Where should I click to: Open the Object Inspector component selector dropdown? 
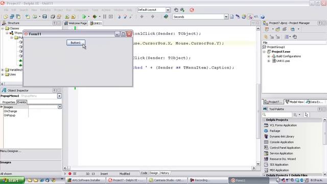pos(59,96)
